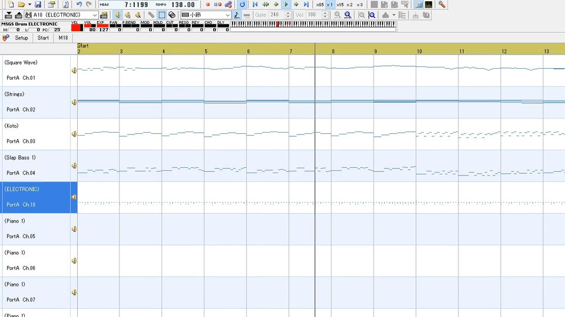Create a new file with the New icon

(x=11, y=5)
